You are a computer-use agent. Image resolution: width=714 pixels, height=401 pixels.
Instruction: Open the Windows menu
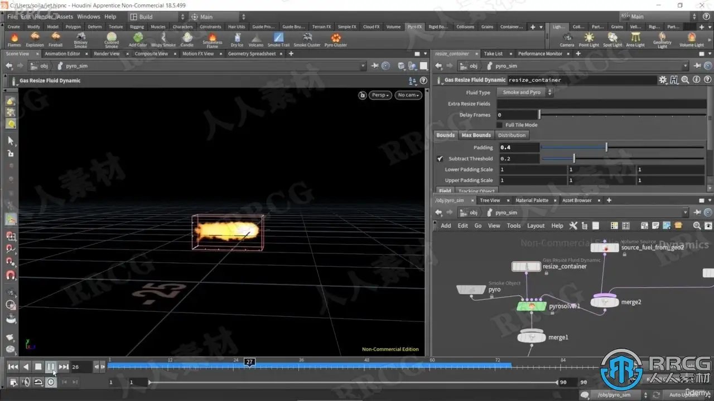tap(88, 17)
